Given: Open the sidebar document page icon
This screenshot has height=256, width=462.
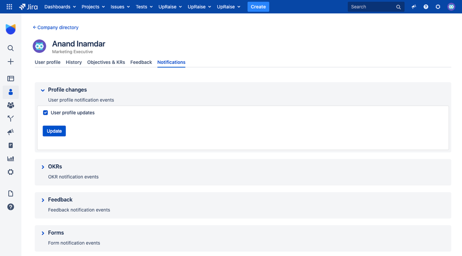Looking at the screenshot, I should click(x=11, y=194).
